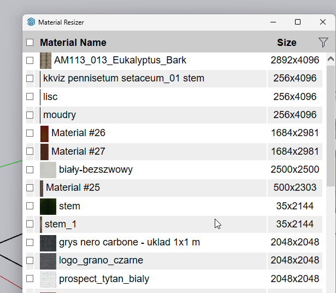
Task: Toggle the select-all checkbox beside Material Name
Action: 30,43
